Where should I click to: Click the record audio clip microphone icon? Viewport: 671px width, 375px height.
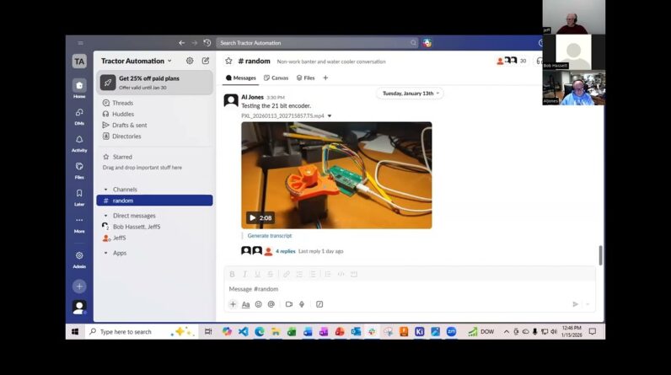pos(302,304)
